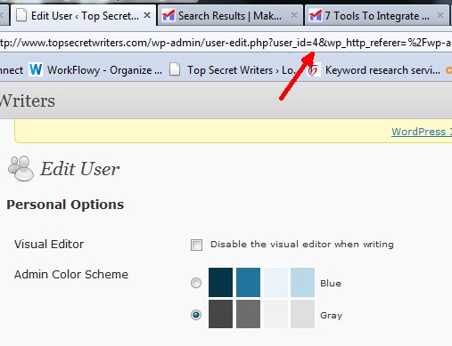The width and height of the screenshot is (452, 346).
Task: Click the Personal Options heading
Action: tap(65, 205)
